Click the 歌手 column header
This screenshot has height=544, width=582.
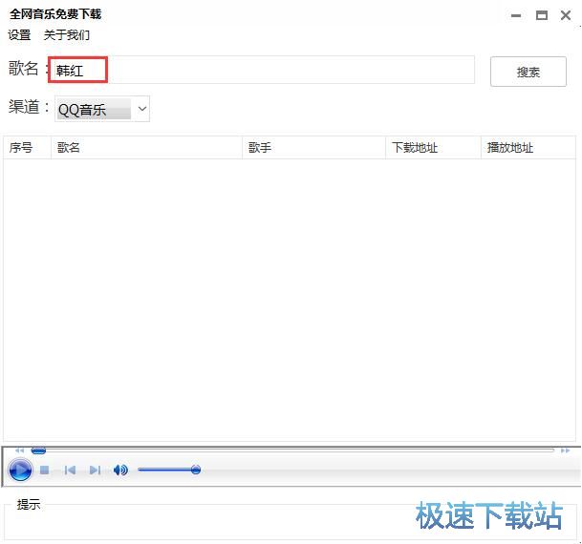pyautogui.click(x=313, y=148)
